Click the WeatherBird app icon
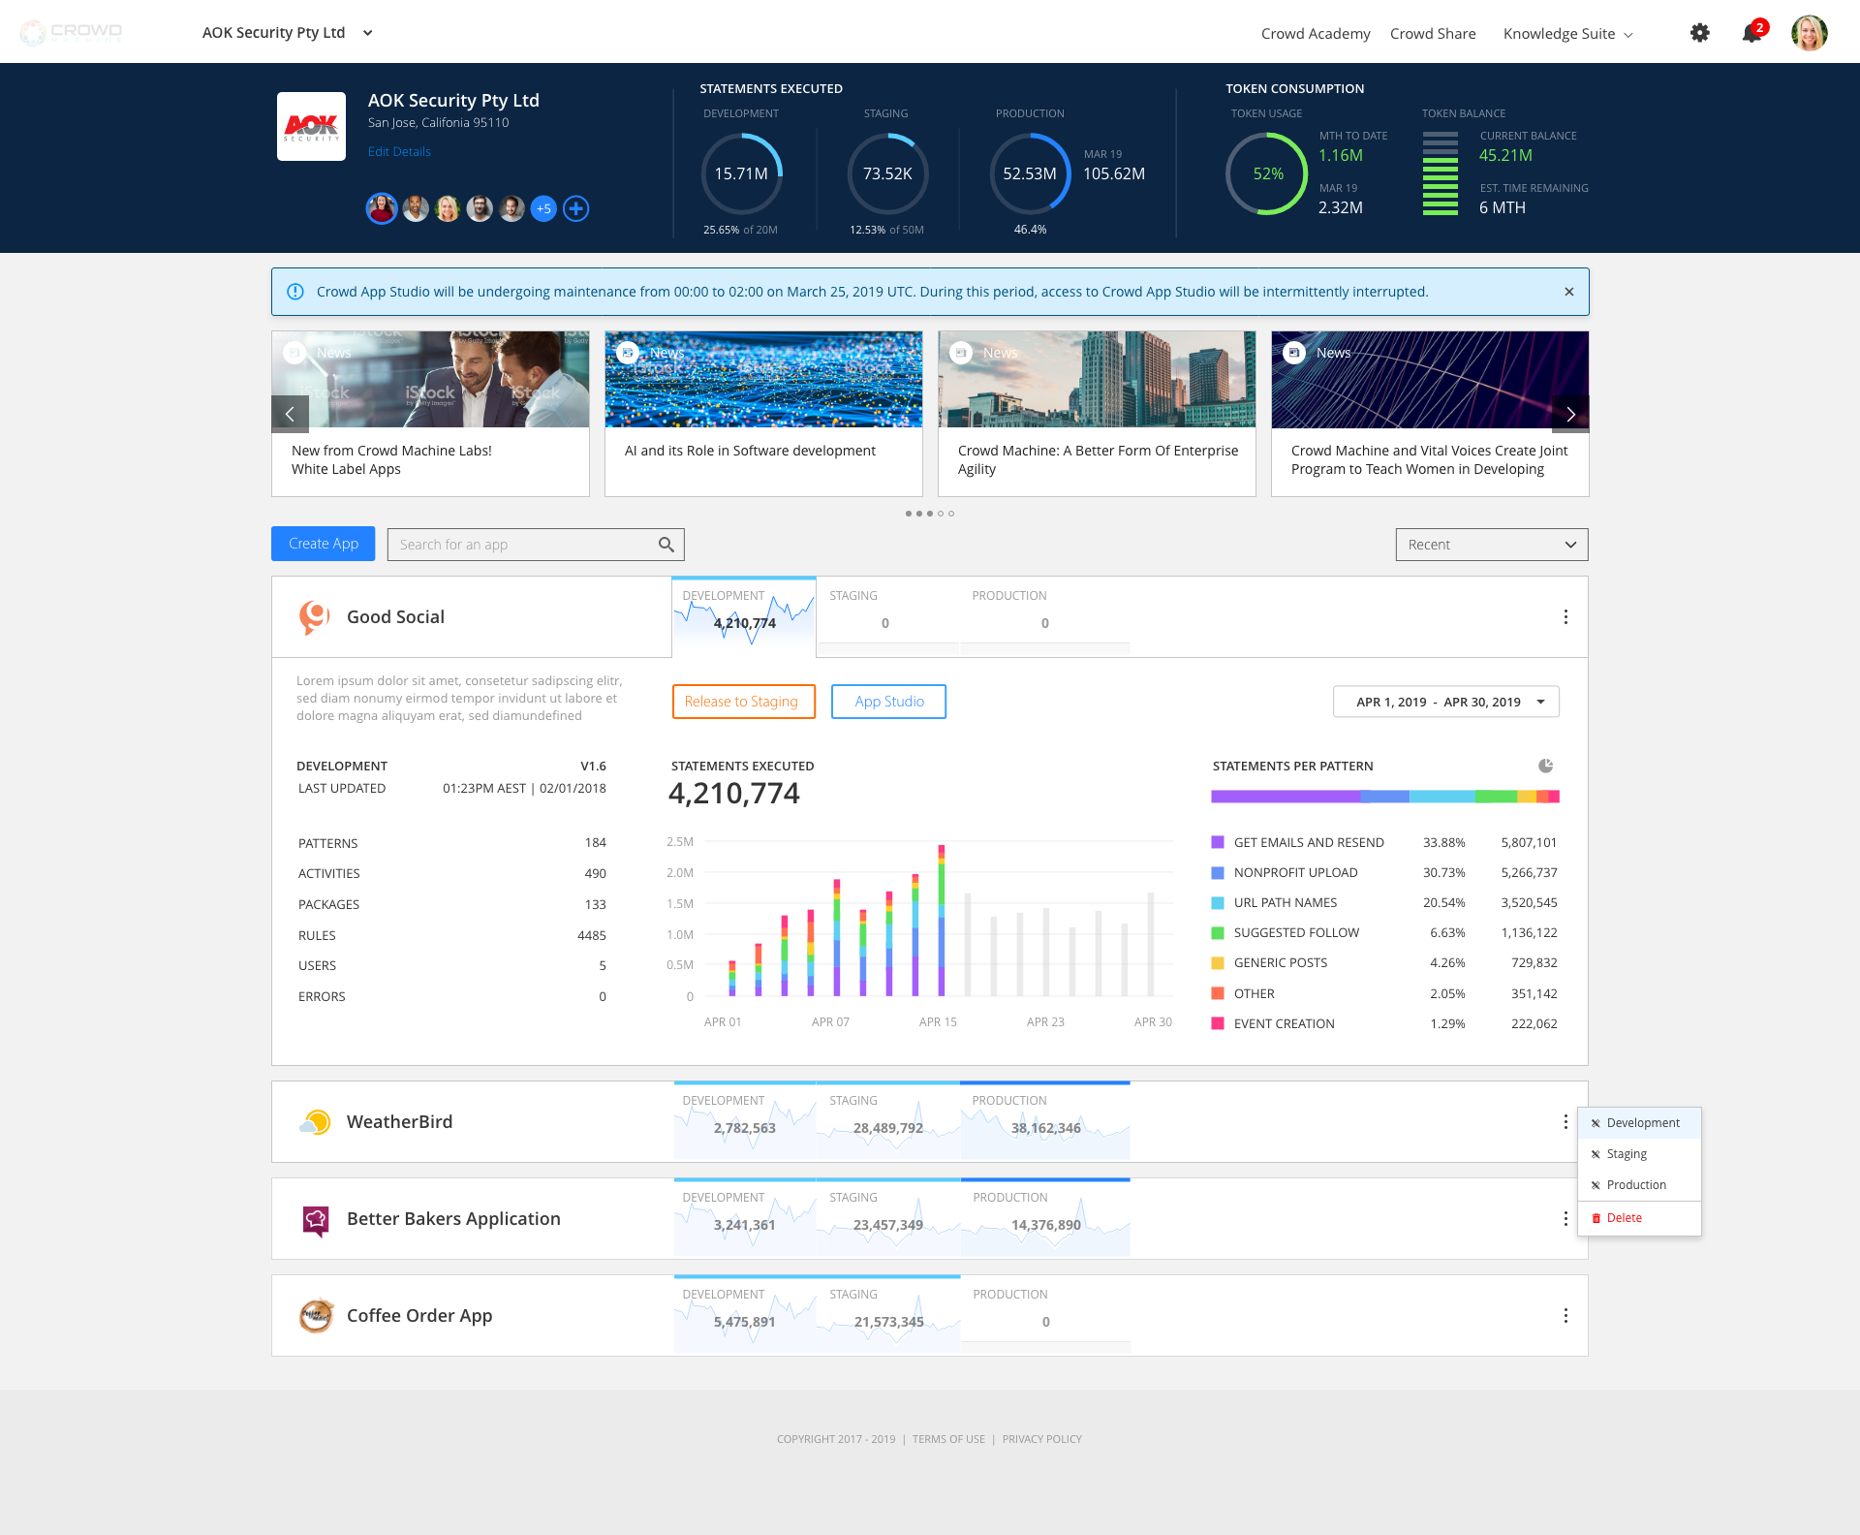 coord(315,1122)
